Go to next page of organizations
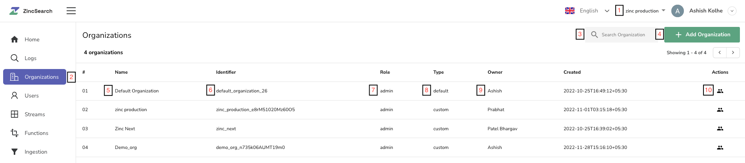This screenshot has width=745, height=163. click(733, 53)
